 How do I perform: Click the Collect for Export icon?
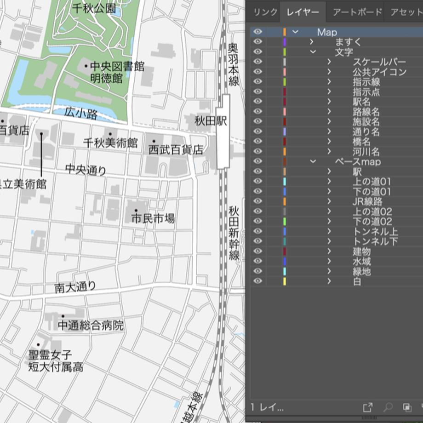click(368, 407)
